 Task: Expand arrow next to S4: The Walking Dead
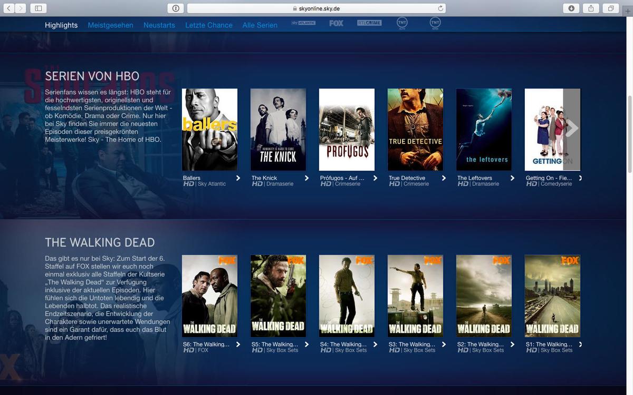pos(375,344)
